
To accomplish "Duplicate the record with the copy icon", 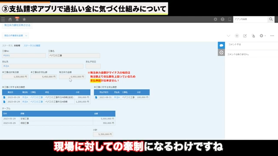I will click(253, 36).
